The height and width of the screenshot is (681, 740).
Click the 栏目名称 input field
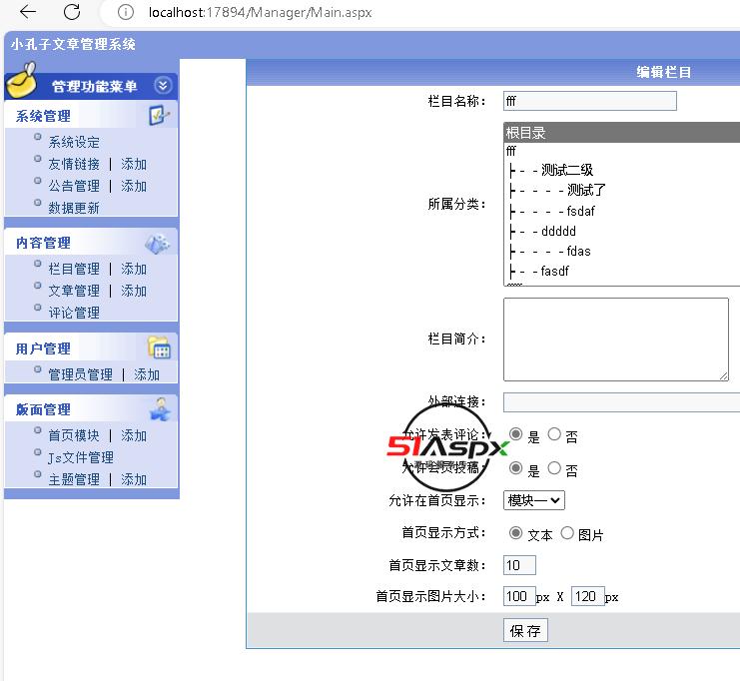tap(590, 101)
